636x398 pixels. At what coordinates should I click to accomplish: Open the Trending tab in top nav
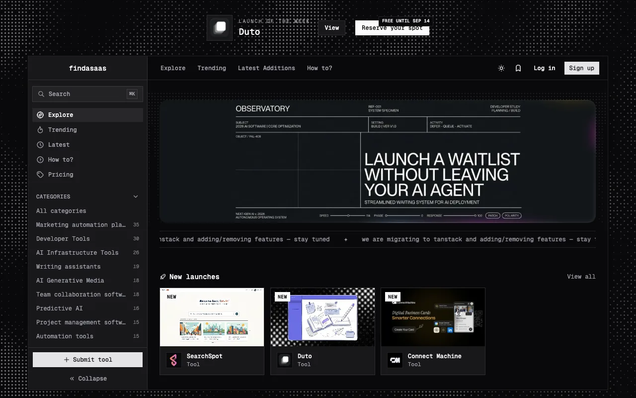pyautogui.click(x=212, y=68)
